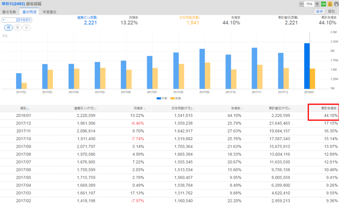Click the light orange 2017/08 prior-year bar
Image resolution: width=339 pixels, height=203 pixels.
181,76
